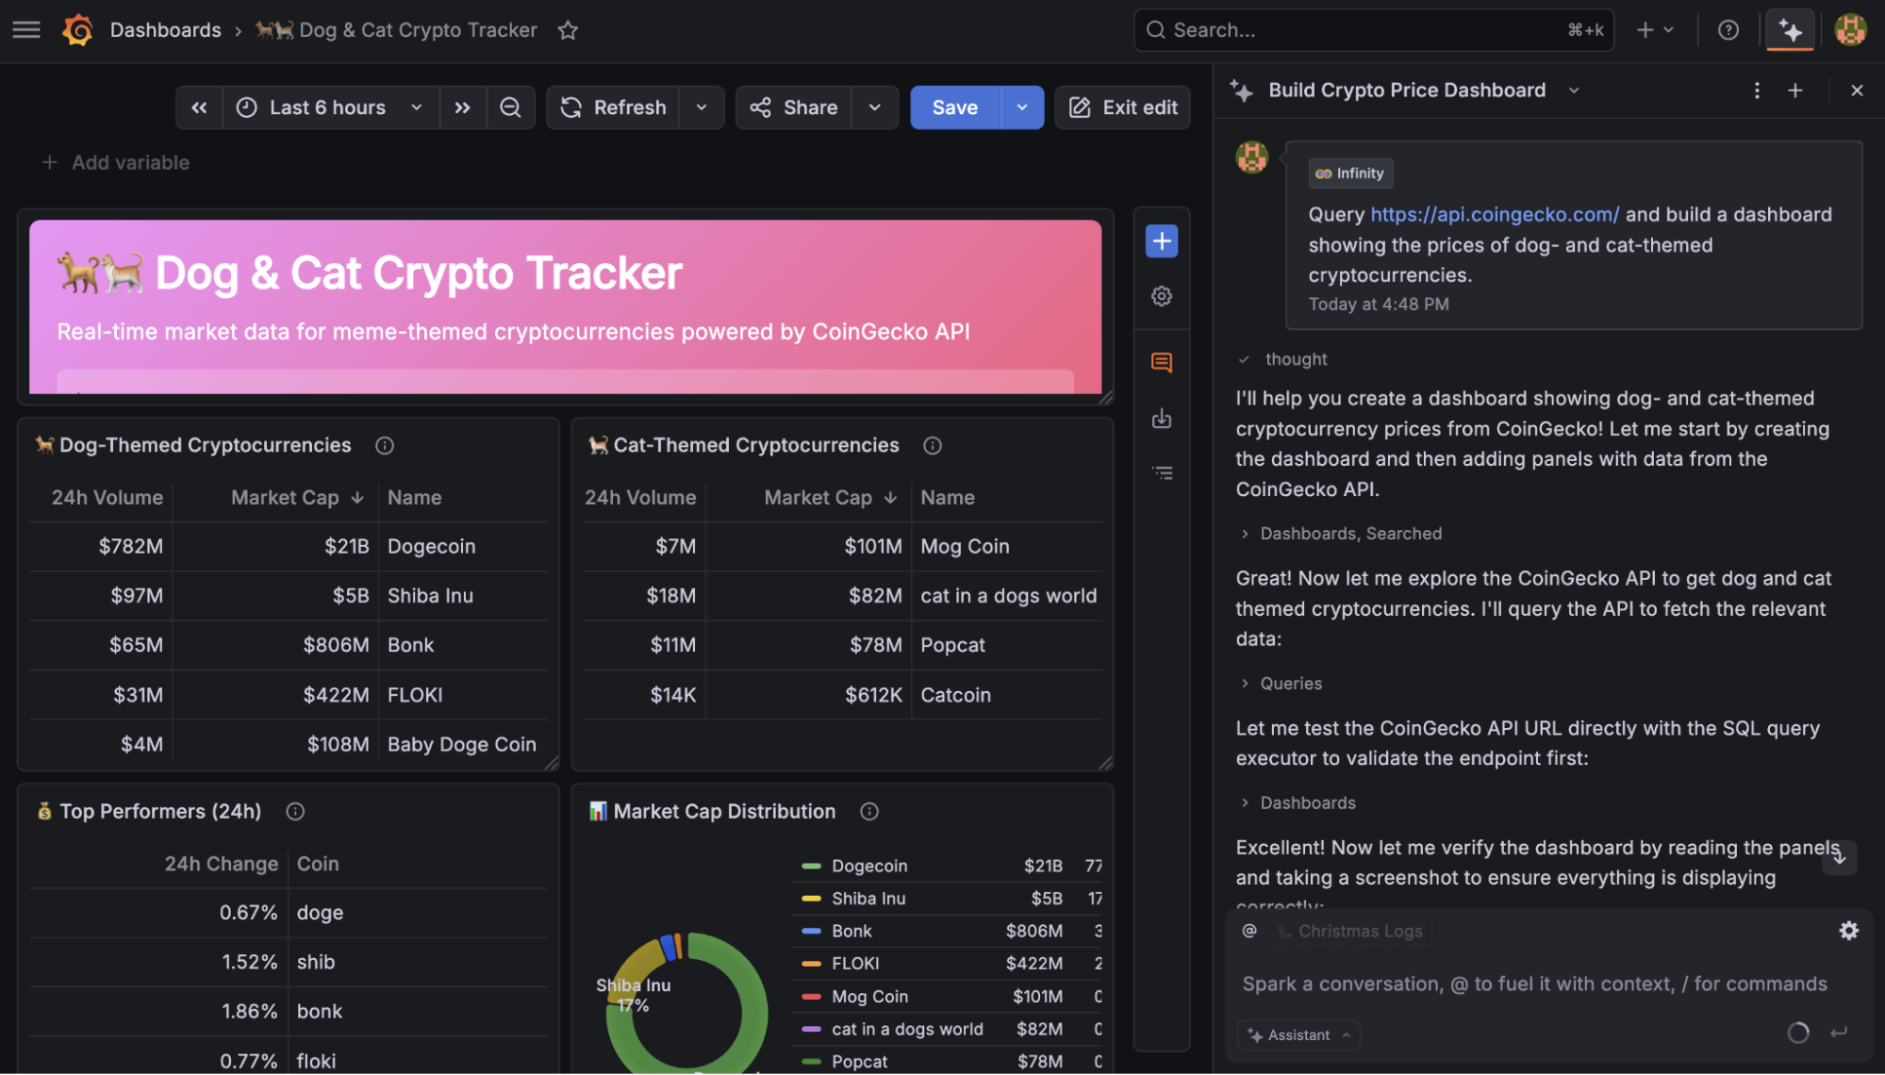This screenshot has width=1885, height=1075.
Task: Click the Grafana logo in the top bar
Action: pyautogui.click(x=79, y=29)
